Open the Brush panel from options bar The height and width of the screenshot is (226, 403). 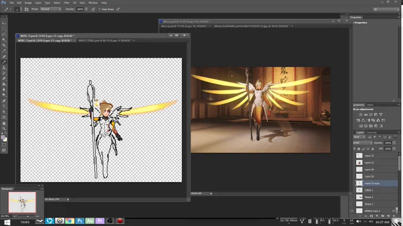(x=27, y=9)
